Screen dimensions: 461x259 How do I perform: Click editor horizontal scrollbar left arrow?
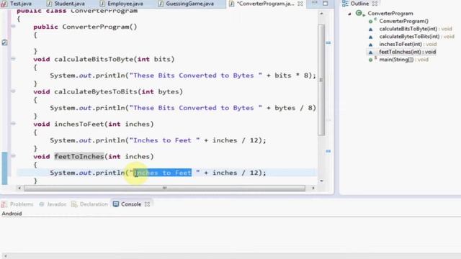tap(19, 188)
